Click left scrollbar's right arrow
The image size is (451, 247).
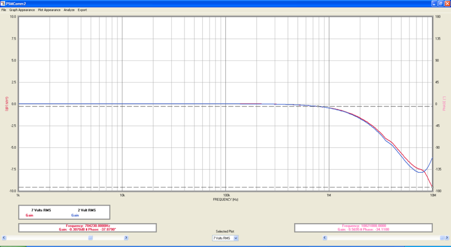[126, 238]
